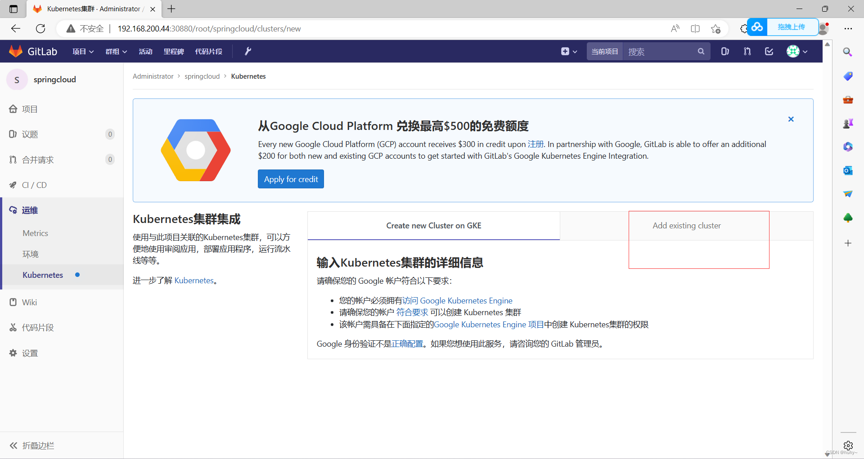
Task: Open the to-do list checkmark icon
Action: click(x=769, y=51)
